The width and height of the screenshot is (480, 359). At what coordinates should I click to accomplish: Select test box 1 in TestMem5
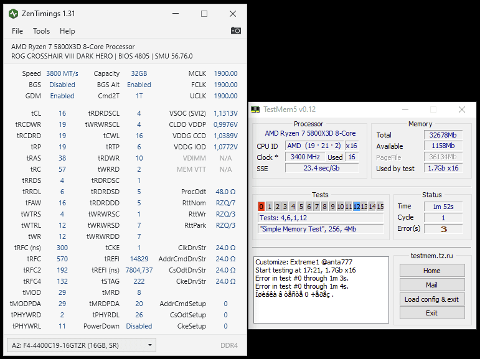(270, 207)
